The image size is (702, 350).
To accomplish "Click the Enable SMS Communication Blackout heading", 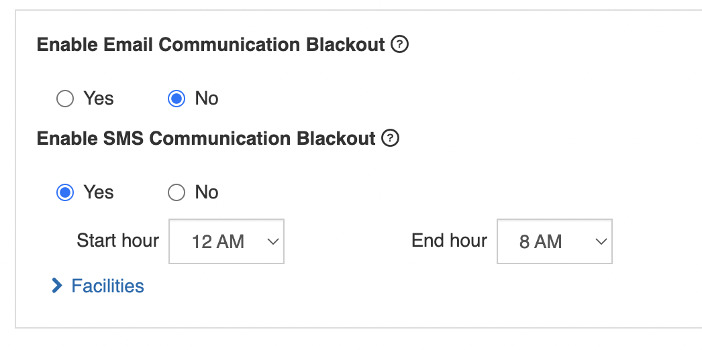I will 206,139.
